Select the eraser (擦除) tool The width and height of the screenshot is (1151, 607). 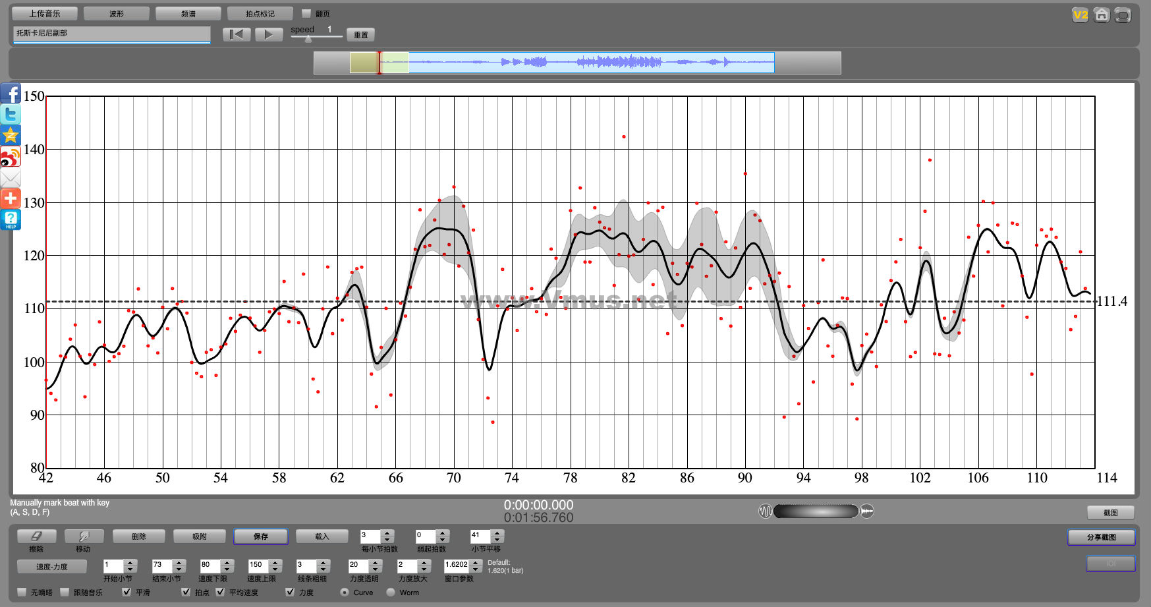36,536
